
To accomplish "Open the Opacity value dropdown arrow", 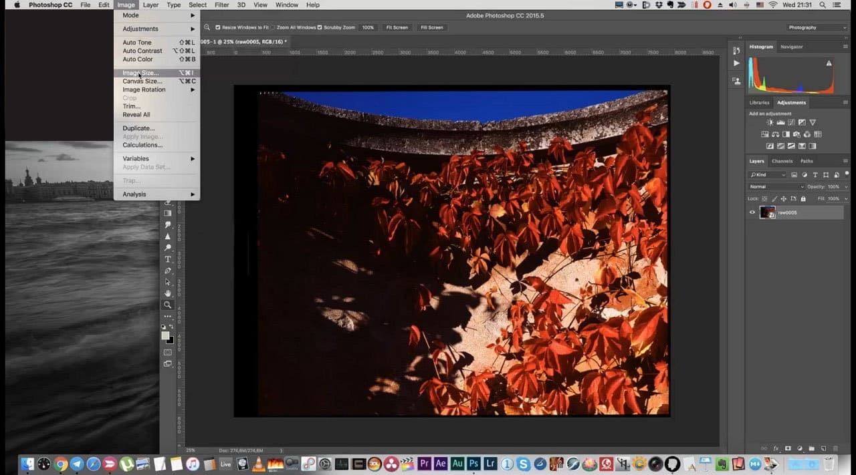I will pos(846,187).
